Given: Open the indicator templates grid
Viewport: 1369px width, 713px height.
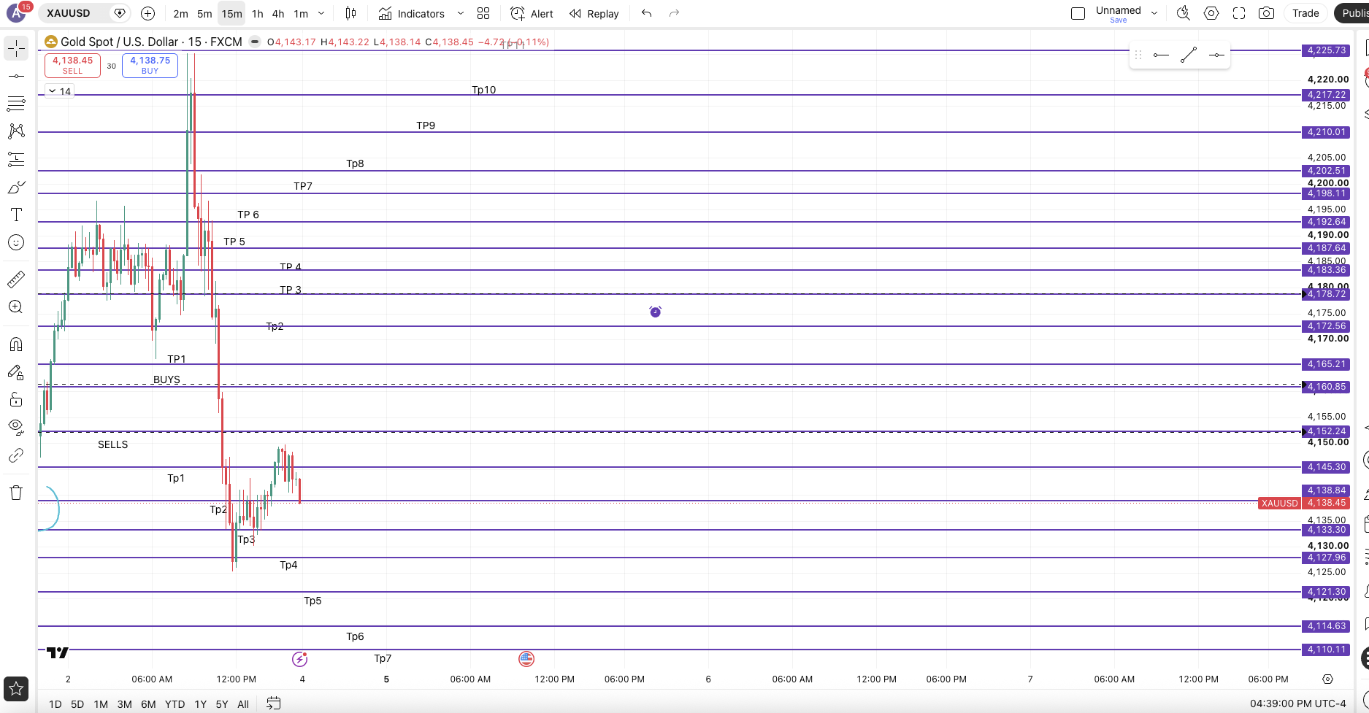Looking at the screenshot, I should click(x=483, y=13).
